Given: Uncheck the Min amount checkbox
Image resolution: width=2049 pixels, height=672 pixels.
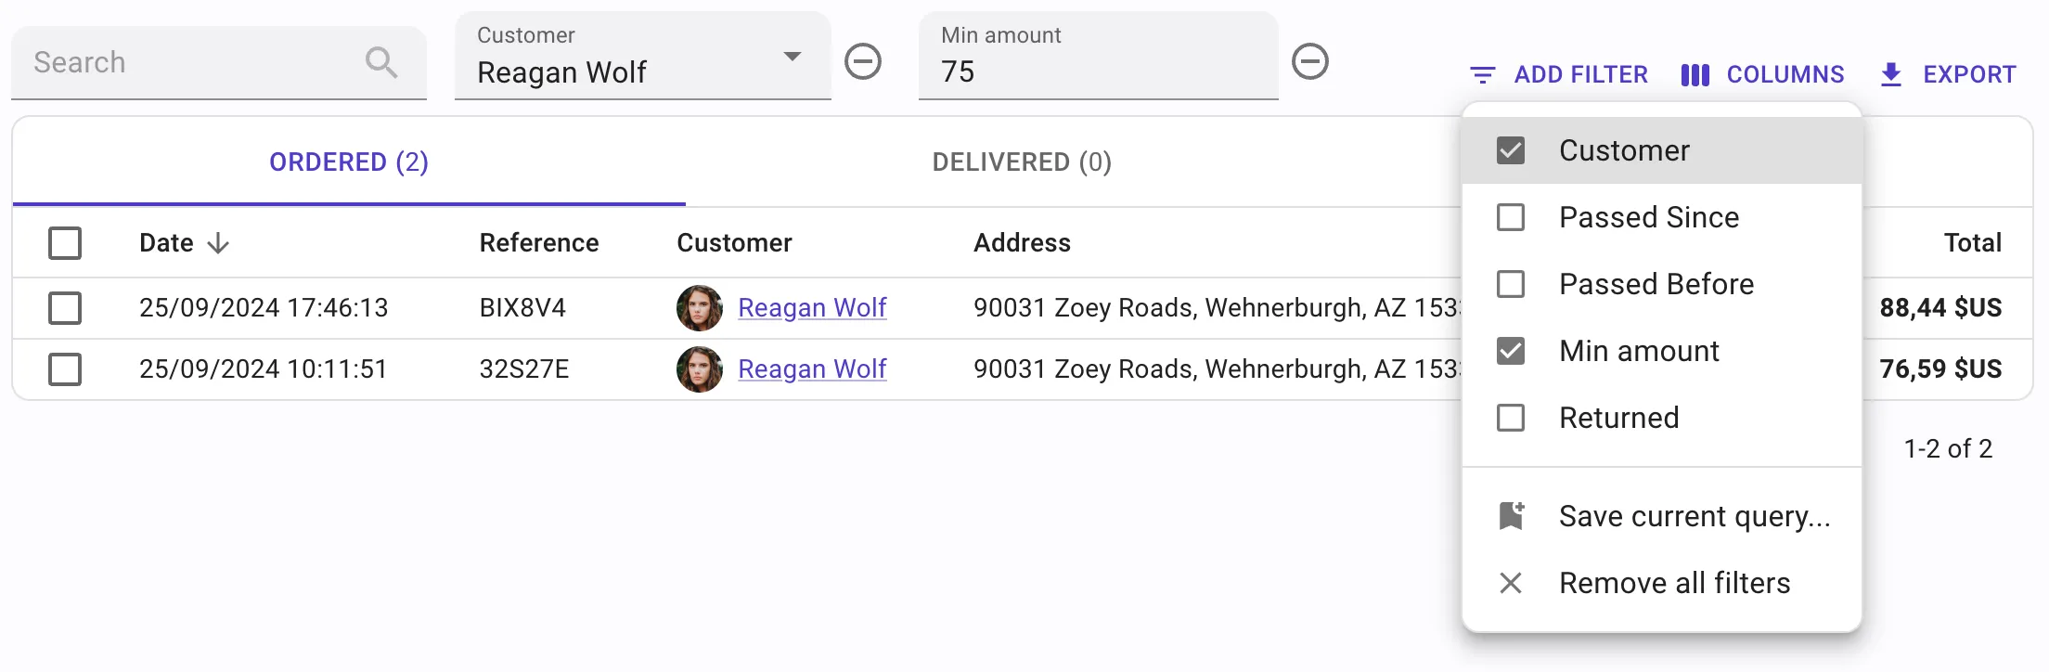Looking at the screenshot, I should coord(1512,351).
